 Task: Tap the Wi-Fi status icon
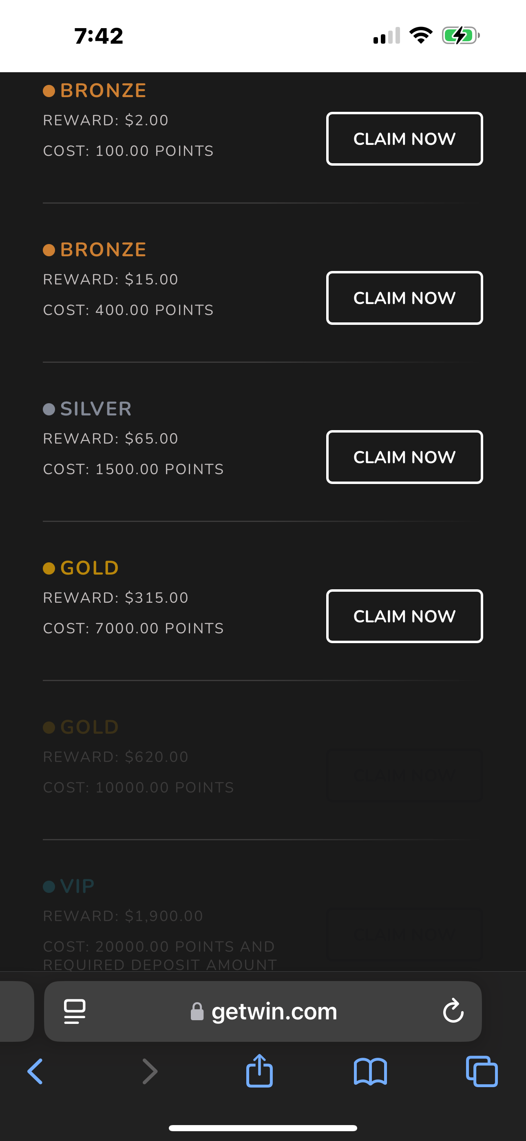coord(421,36)
